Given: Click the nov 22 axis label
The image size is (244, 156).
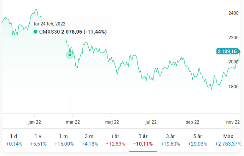Looking at the screenshot, I should click(x=233, y=122).
